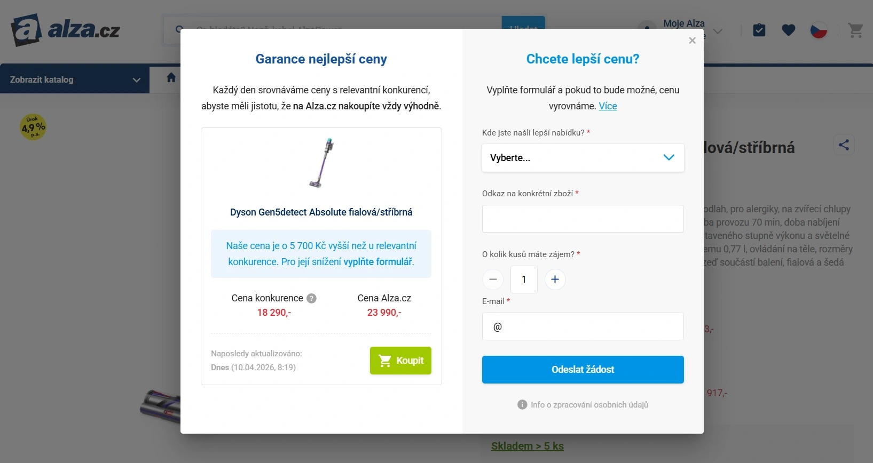Click the Czech flag language icon
This screenshot has width=873, height=463.
click(819, 30)
